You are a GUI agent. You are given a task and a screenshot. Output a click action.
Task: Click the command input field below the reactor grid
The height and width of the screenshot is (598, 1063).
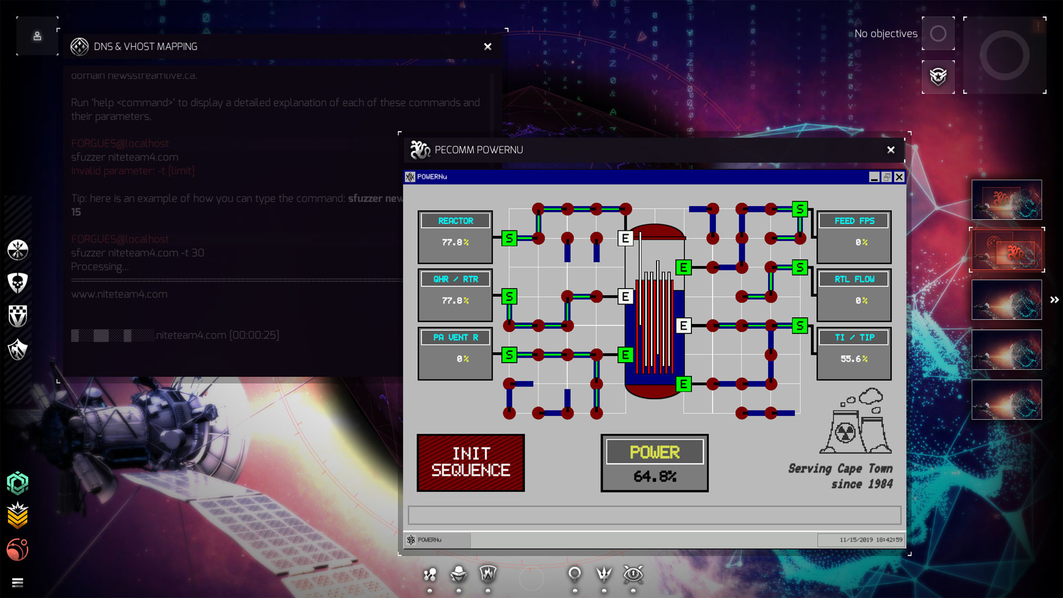tap(654, 515)
